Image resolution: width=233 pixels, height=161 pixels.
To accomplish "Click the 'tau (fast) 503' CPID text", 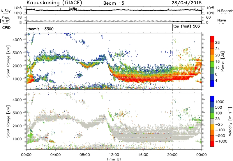I will tap(187, 26).
